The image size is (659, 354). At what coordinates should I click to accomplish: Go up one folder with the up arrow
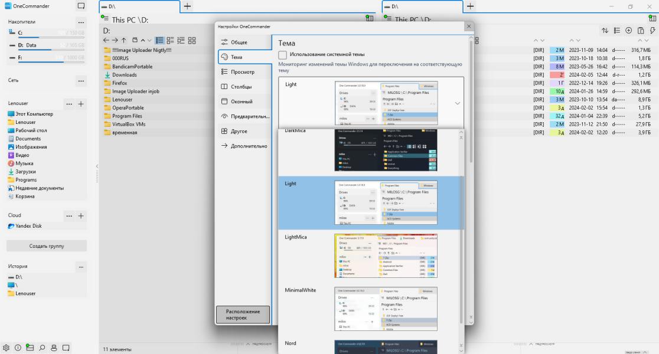pyautogui.click(x=123, y=40)
